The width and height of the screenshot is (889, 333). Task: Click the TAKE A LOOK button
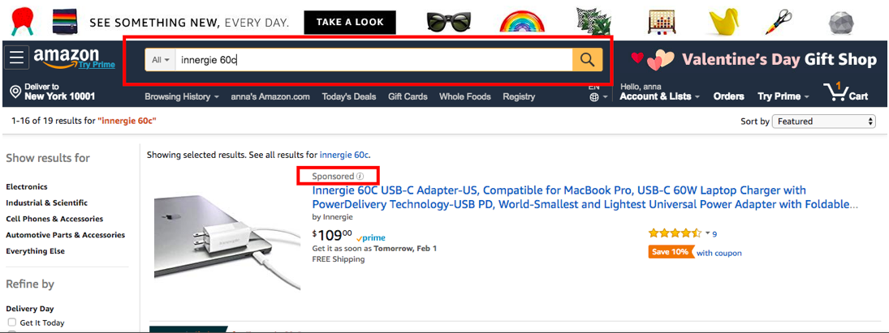(350, 23)
